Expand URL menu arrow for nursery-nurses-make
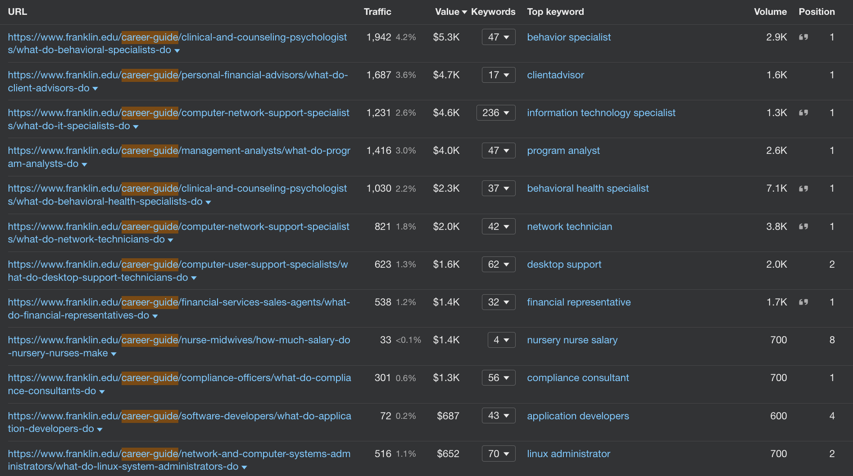 (113, 354)
